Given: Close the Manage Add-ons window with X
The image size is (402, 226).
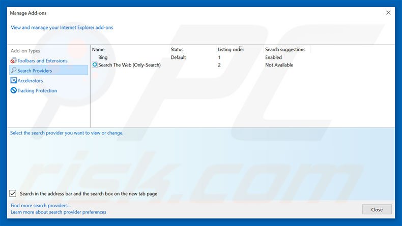Looking at the screenshot, I should (x=388, y=13).
